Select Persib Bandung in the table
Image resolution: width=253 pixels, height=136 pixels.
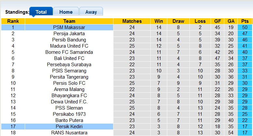[x=69, y=40]
